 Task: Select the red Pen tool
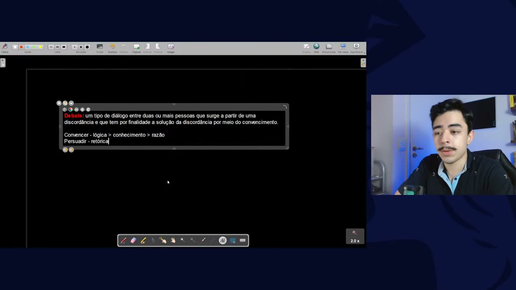[123, 241]
